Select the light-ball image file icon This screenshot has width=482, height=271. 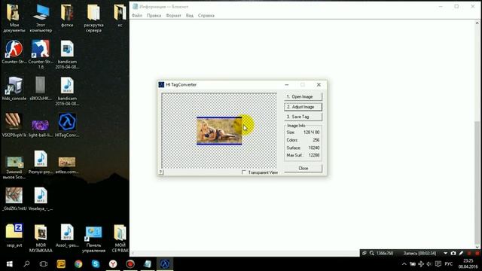coord(41,127)
